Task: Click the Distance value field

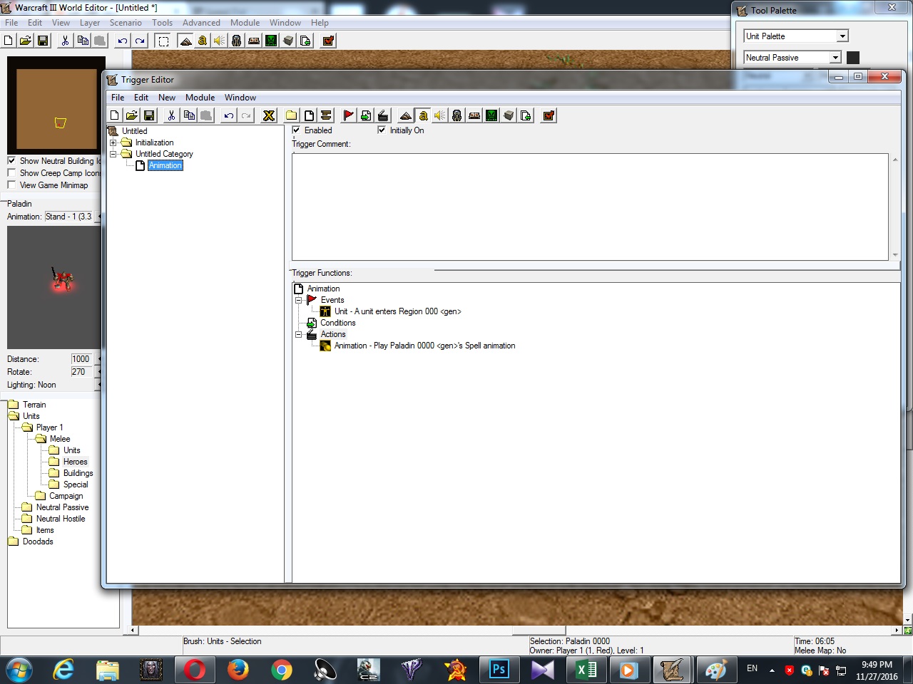Action: coord(81,359)
